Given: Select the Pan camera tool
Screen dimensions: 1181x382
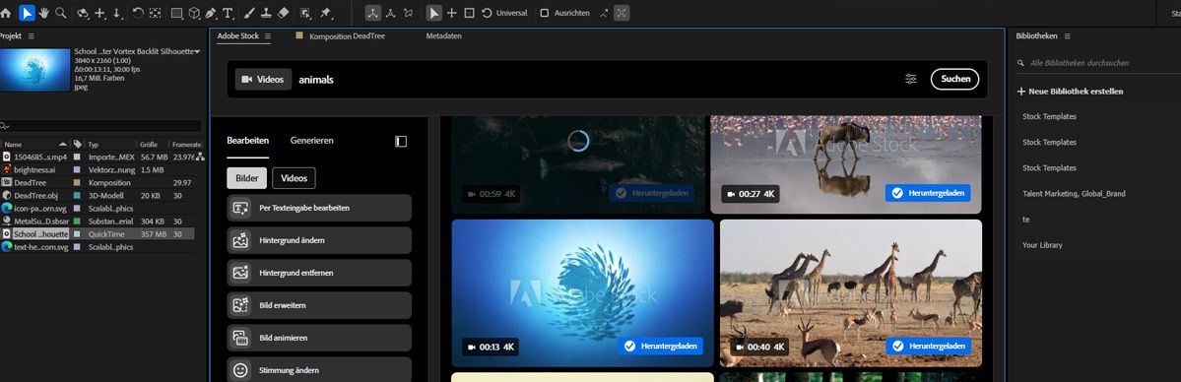Looking at the screenshot, I should 100,13.
